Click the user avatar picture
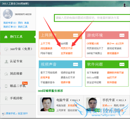This screenshot has width=130, height=119. point(8,14)
